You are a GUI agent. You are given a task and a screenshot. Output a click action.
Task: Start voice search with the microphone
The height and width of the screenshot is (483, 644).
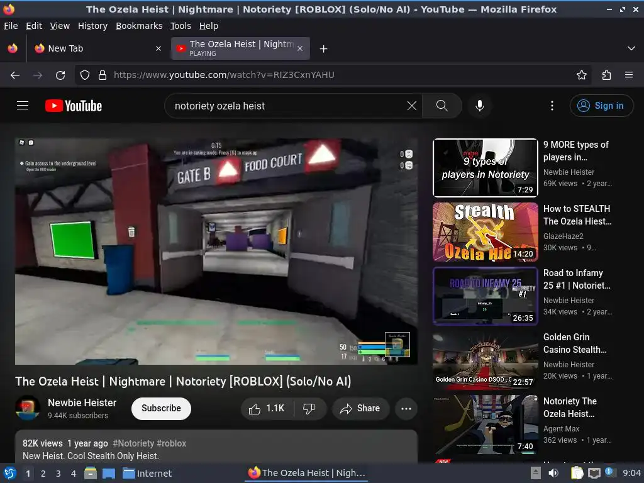tap(479, 106)
